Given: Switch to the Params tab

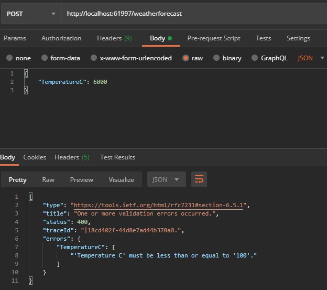Looking at the screenshot, I should click(15, 38).
